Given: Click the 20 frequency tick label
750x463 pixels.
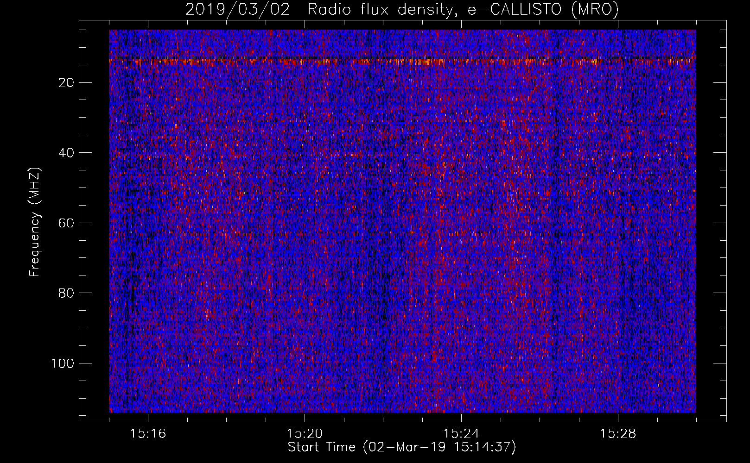Looking at the screenshot, I should pyautogui.click(x=66, y=83).
